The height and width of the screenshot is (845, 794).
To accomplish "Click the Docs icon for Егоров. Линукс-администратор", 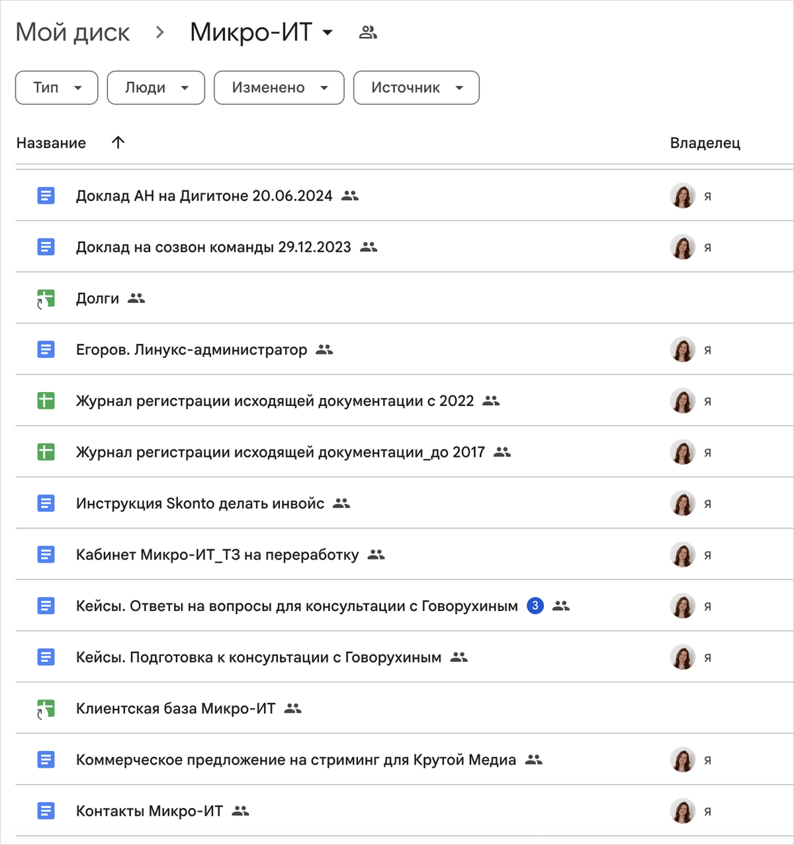I will pos(46,350).
